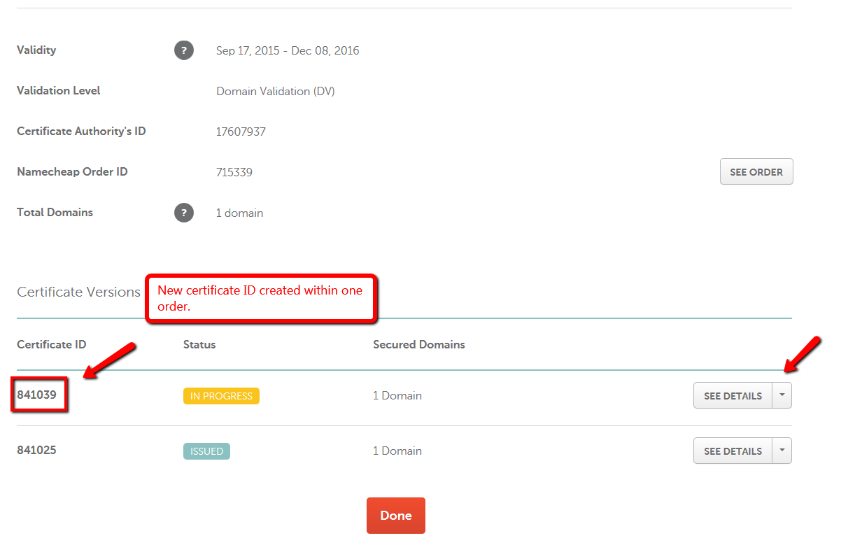Click the red Done button

396,516
